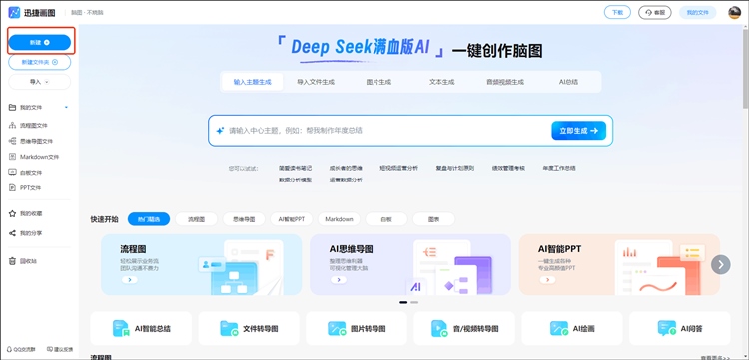Expand the 导入 import dropdown
The height and width of the screenshot is (360, 749).
pyautogui.click(x=39, y=82)
